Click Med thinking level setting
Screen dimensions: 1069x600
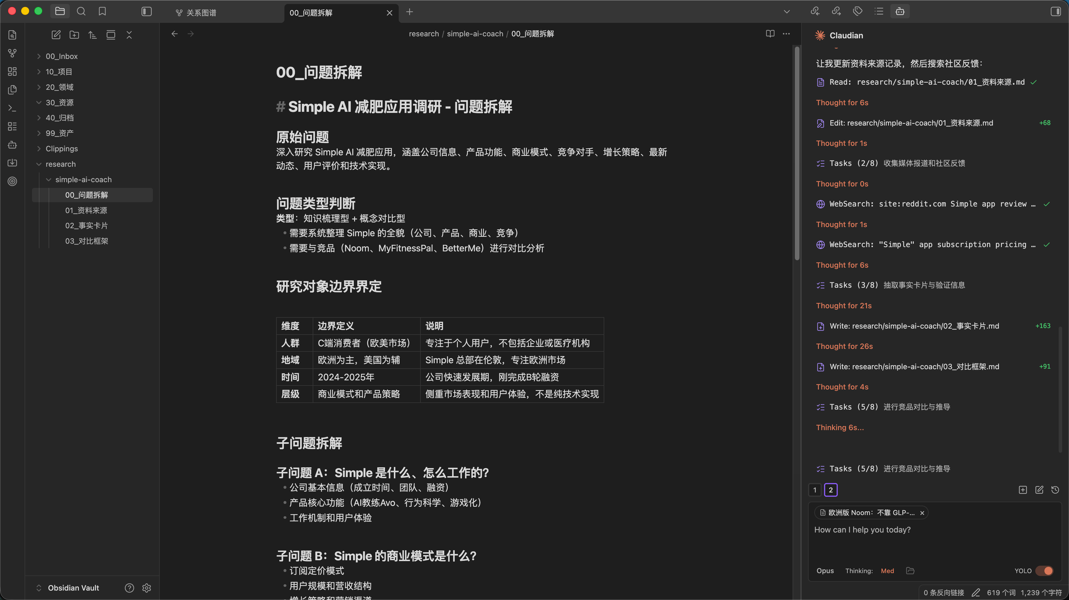887,571
